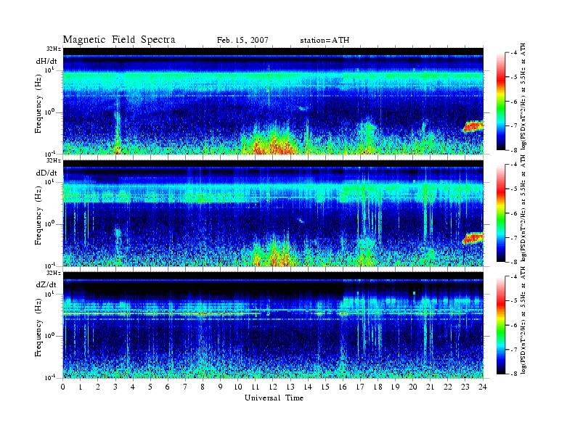Click the time tick label "19"

395,387
